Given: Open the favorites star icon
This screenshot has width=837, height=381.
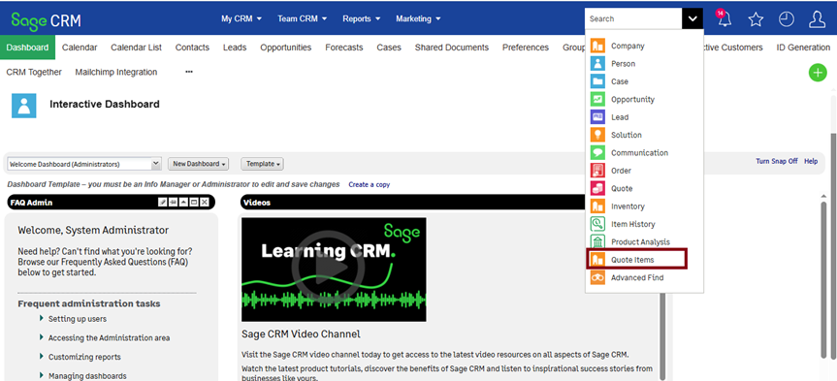Looking at the screenshot, I should (x=756, y=19).
